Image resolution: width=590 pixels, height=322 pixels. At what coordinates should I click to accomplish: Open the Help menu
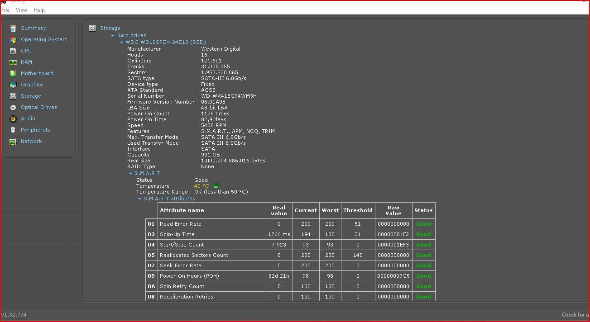coord(39,9)
